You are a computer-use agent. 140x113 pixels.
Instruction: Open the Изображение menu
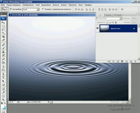pos(28,5)
